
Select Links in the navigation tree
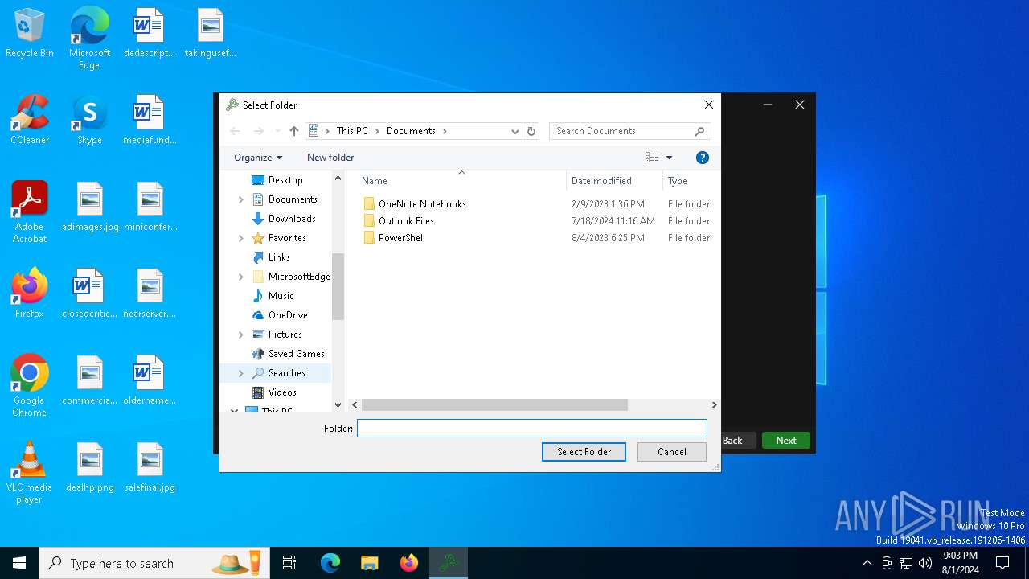pos(279,257)
